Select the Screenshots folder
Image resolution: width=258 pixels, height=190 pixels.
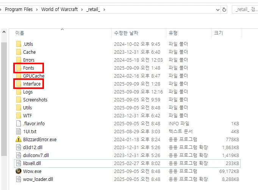click(x=35, y=100)
